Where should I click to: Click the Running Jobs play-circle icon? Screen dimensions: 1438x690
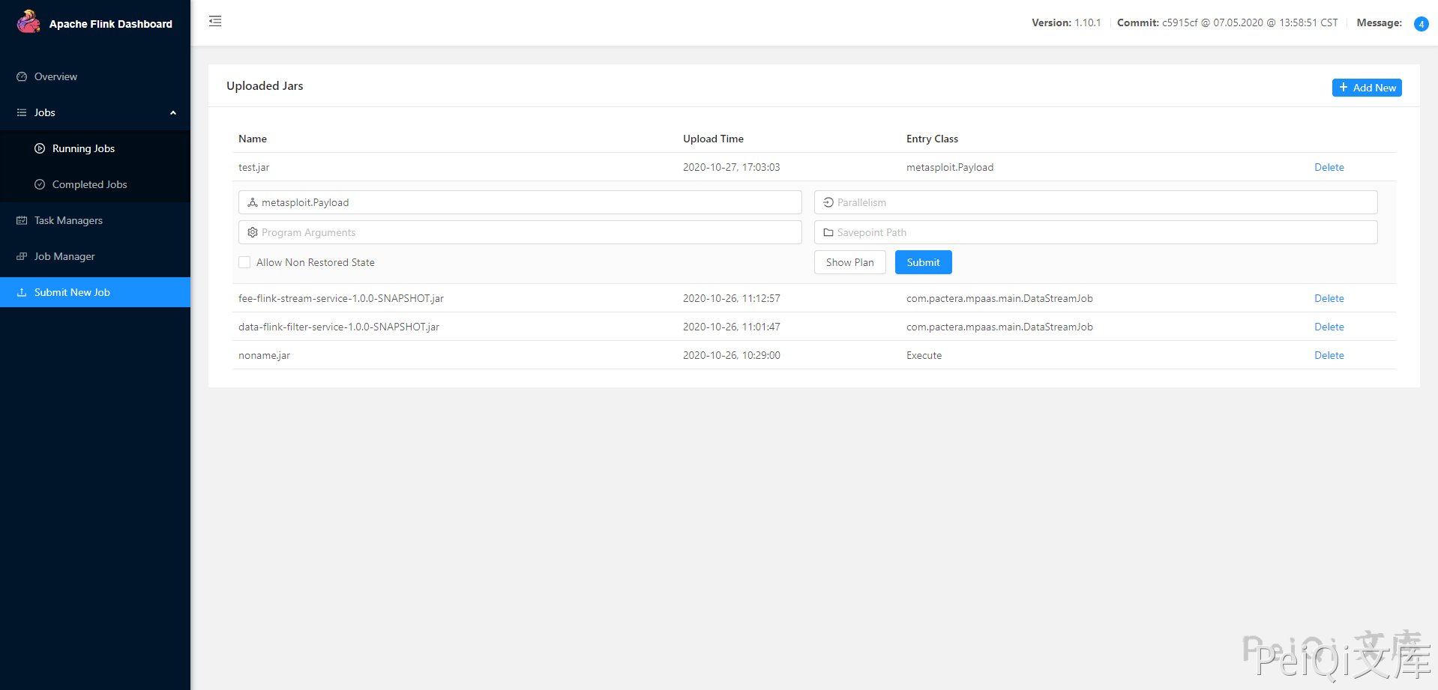[40, 148]
